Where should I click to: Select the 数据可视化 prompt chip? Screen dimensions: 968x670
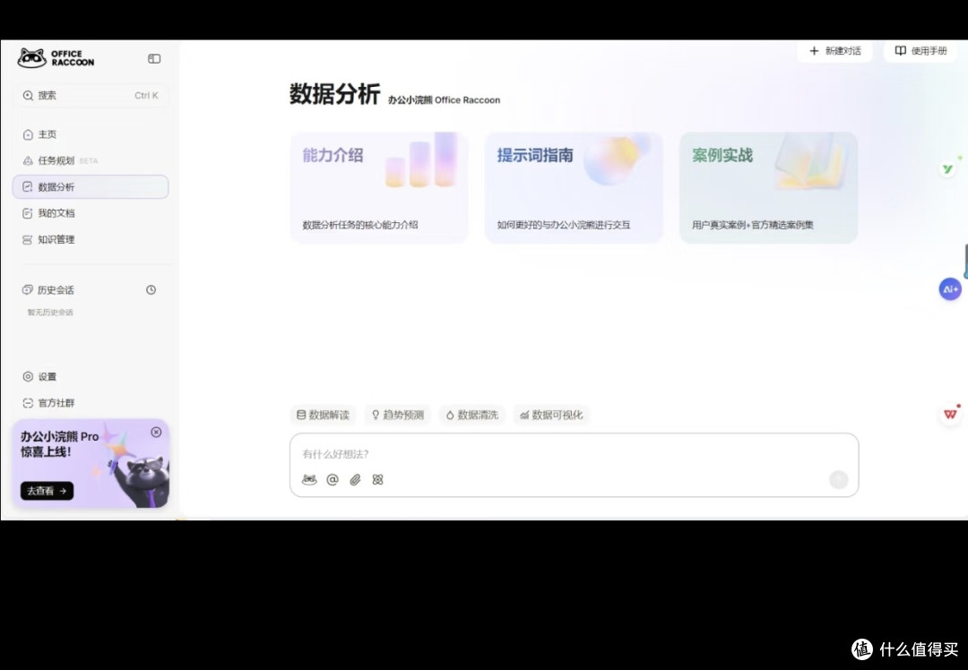coord(551,415)
